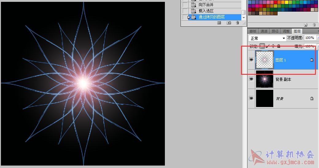Enable lock transparent pixels icon
Screen dimensions: 319x168
click(x=262, y=46)
